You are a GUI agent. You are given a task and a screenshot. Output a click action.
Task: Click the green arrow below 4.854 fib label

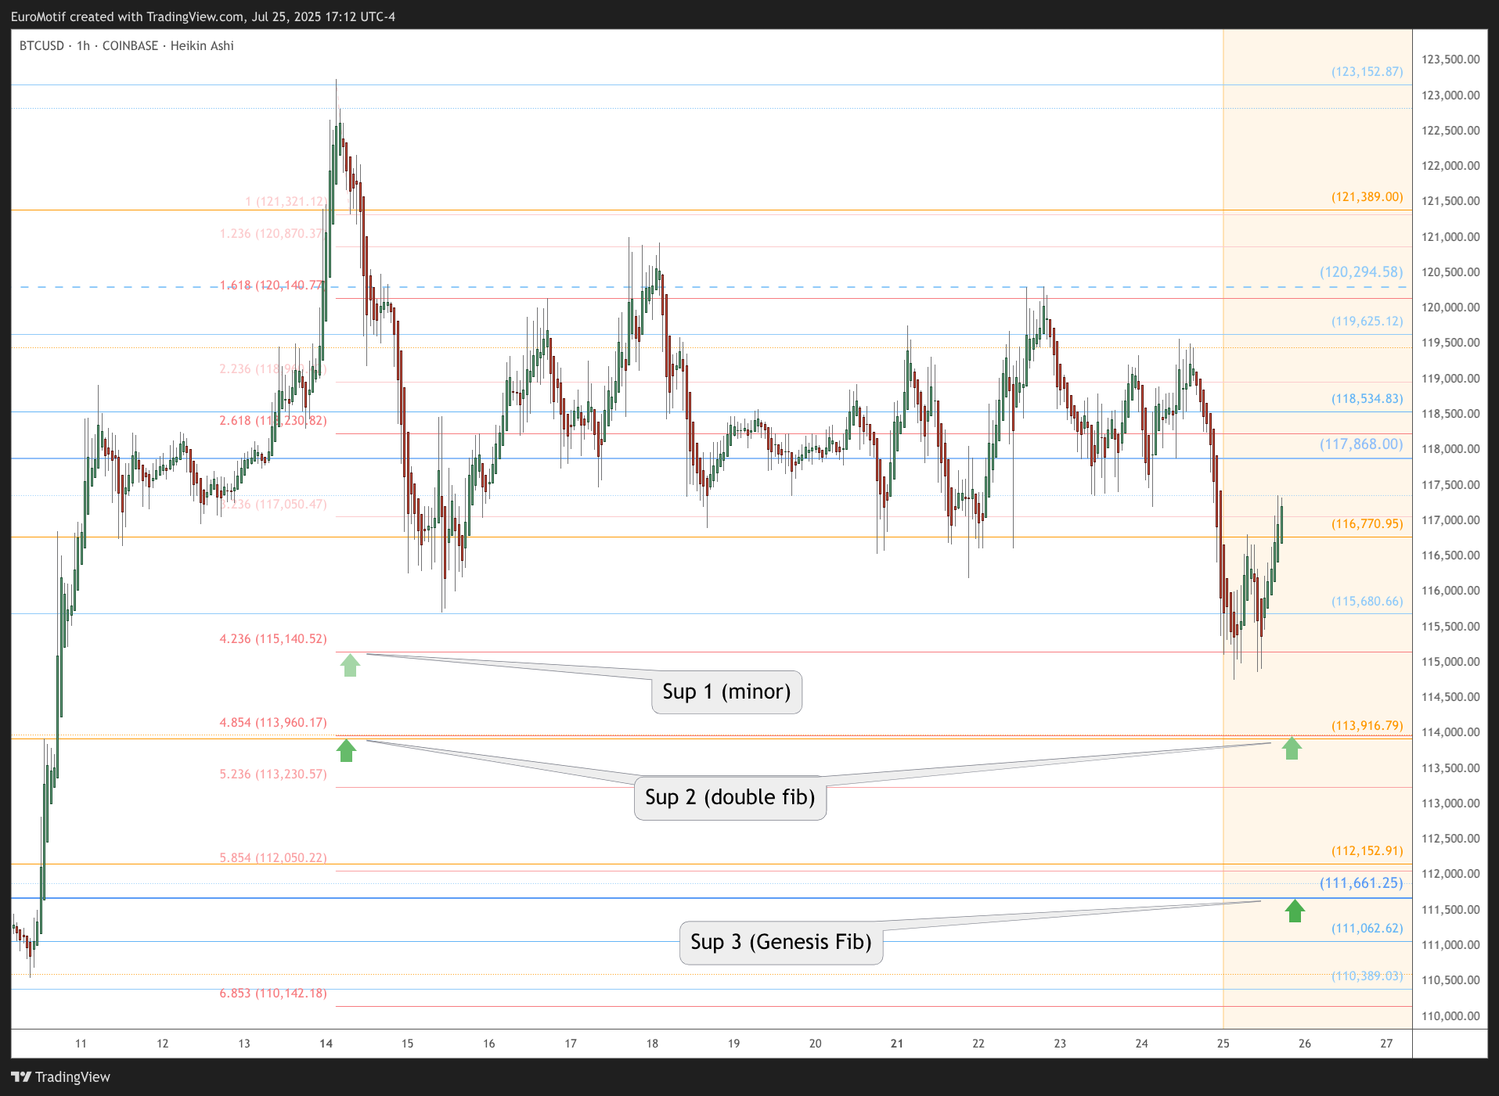coord(346,750)
